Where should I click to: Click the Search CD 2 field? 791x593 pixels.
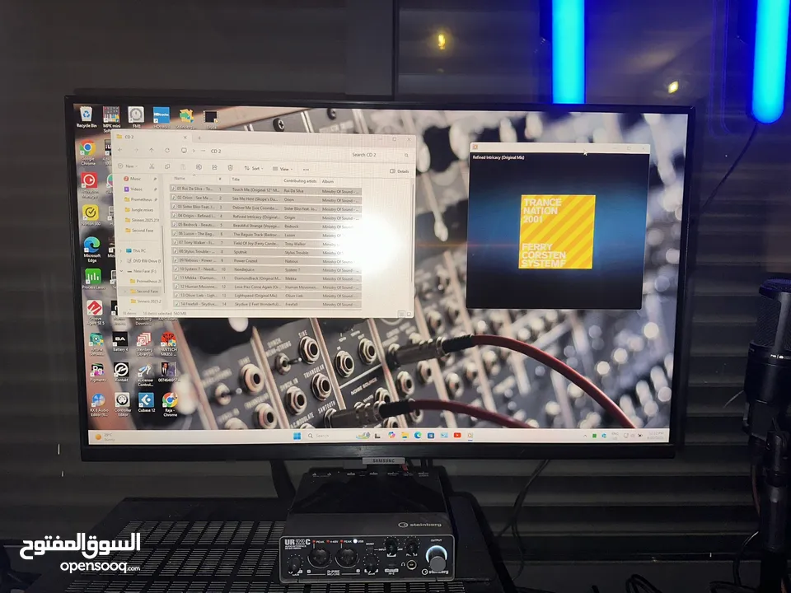(x=379, y=155)
